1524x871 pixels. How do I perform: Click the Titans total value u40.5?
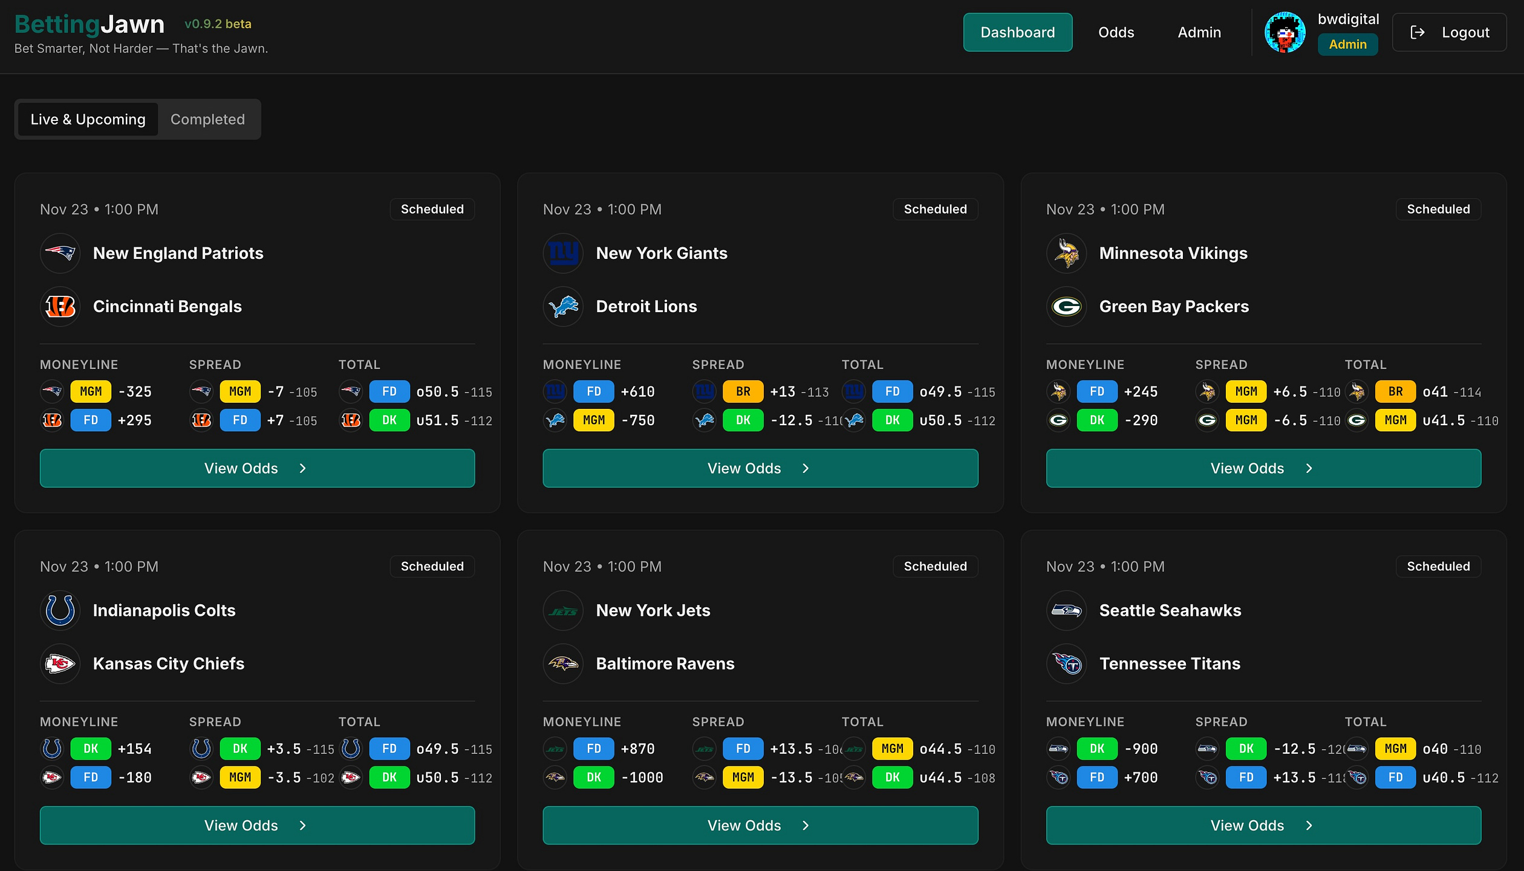(1444, 778)
